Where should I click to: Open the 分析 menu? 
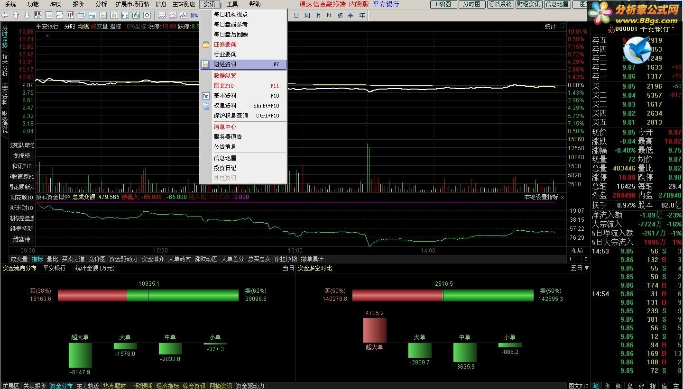click(101, 4)
